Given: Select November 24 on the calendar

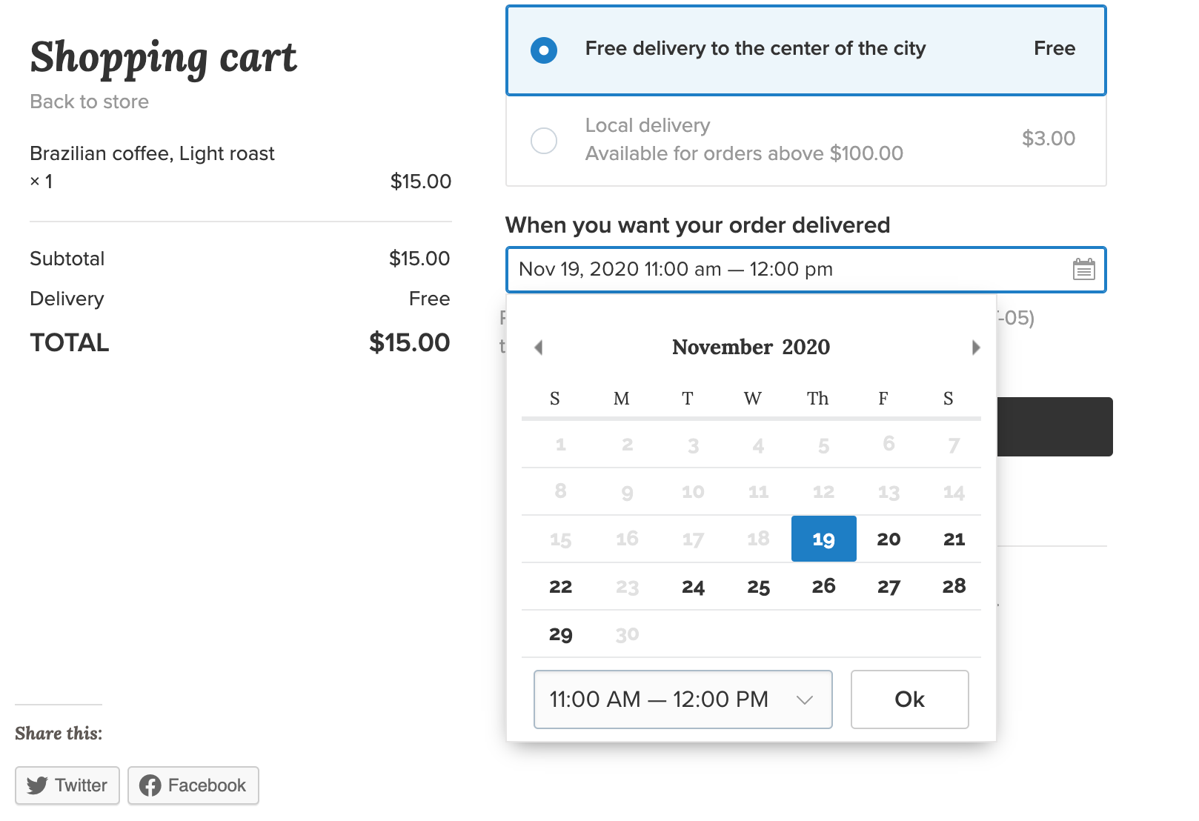Looking at the screenshot, I should pos(693,586).
